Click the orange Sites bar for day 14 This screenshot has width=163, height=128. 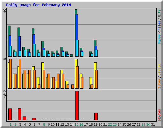73,86
